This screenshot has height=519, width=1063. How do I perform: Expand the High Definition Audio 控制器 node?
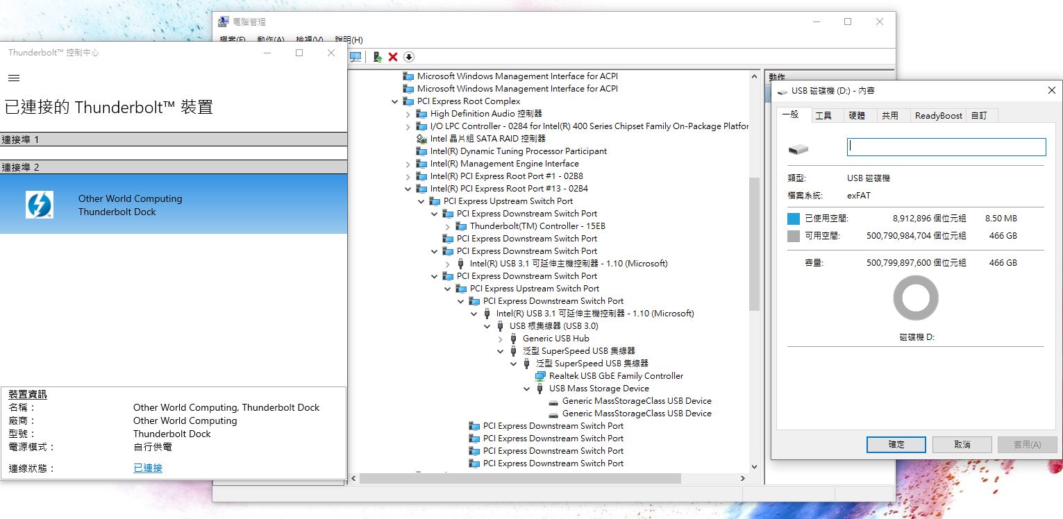[408, 114]
